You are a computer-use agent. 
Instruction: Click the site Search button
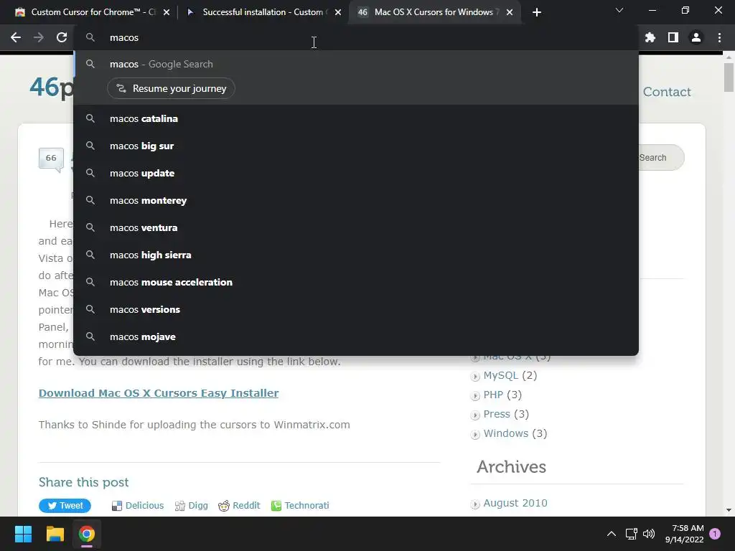pyautogui.click(x=661, y=158)
